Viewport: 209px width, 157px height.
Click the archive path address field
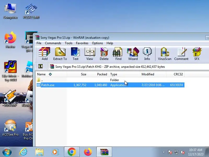[x=129, y=67]
